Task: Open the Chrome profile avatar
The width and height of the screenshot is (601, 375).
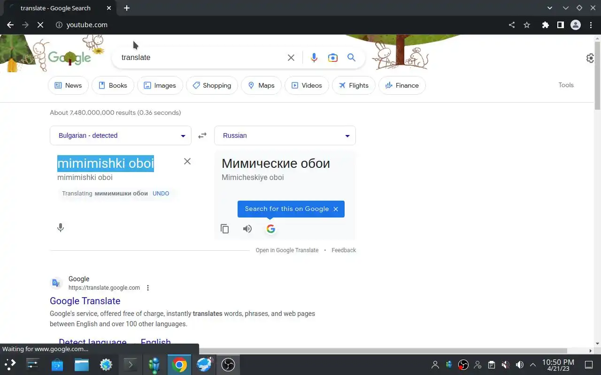Action: pyautogui.click(x=576, y=25)
